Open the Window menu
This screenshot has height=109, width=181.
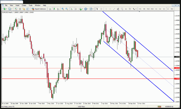click(x=38, y=5)
